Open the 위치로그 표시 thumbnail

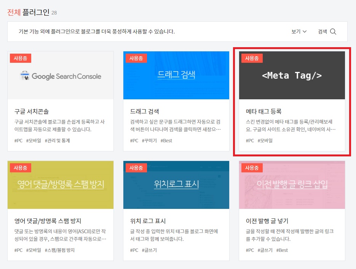coord(176,185)
